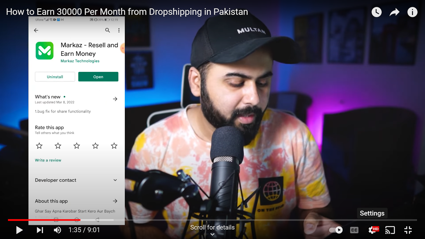Viewport: 425px width, 239px height.
Task: Mute the video volume
Action: (57, 230)
